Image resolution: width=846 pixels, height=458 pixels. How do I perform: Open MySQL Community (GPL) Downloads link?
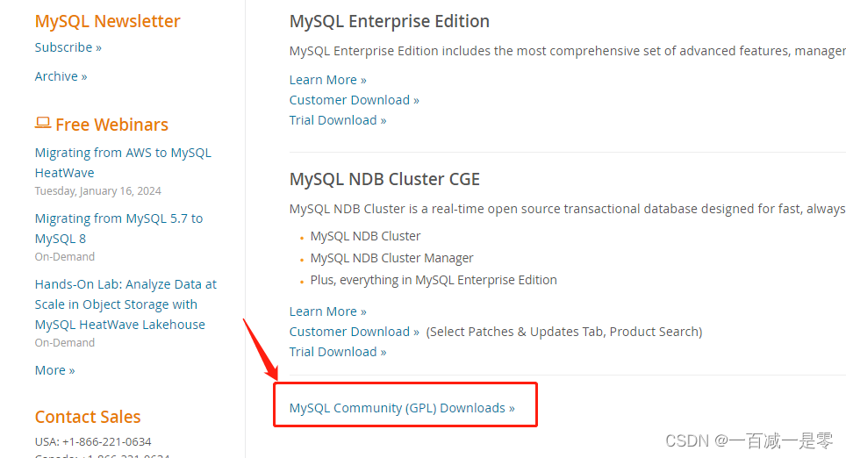tap(402, 408)
